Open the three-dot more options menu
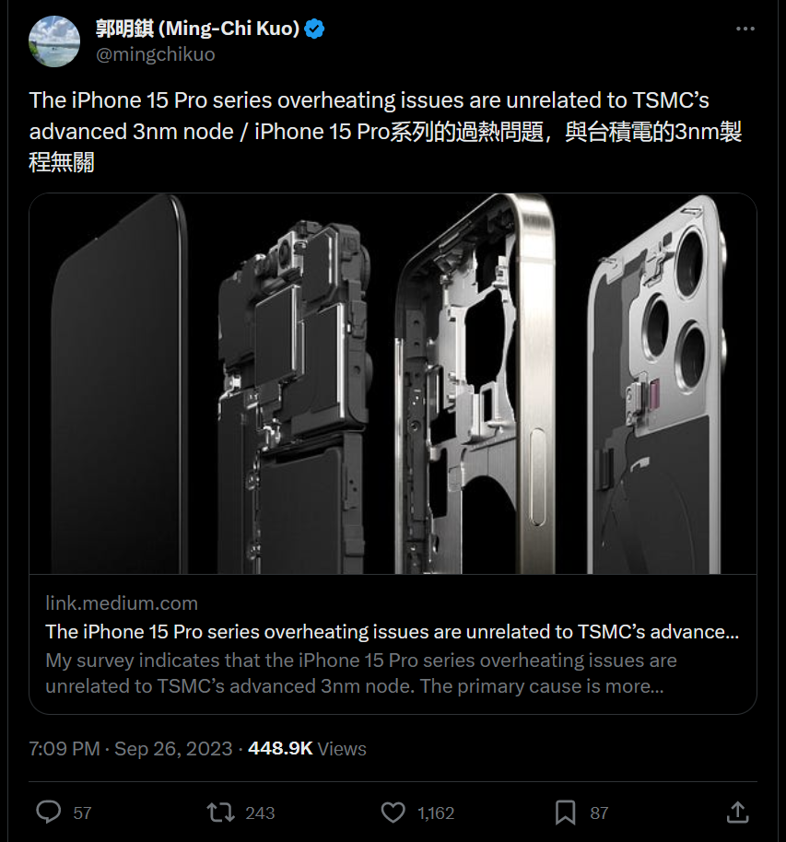 [x=745, y=29]
